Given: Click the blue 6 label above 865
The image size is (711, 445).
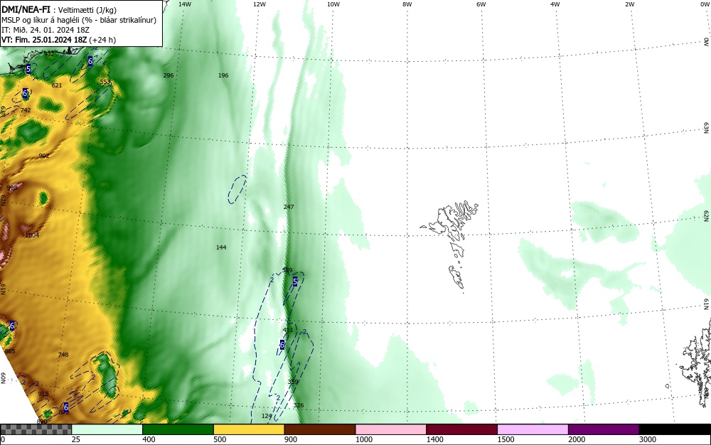Looking at the screenshot, I should (12, 326).
